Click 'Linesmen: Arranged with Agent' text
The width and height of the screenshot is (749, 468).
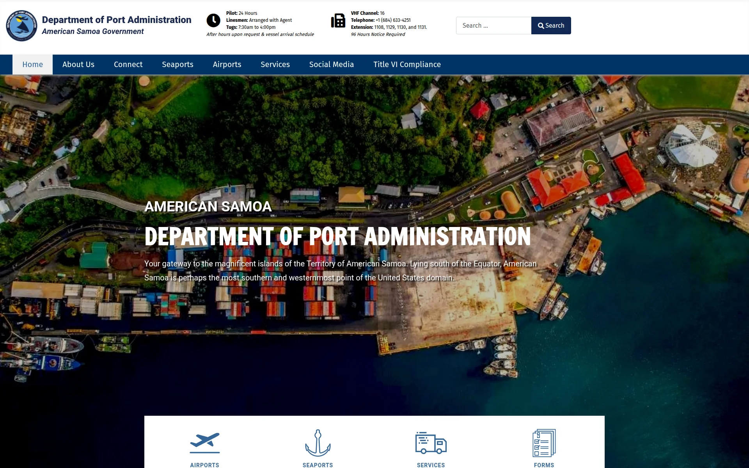[x=259, y=20]
